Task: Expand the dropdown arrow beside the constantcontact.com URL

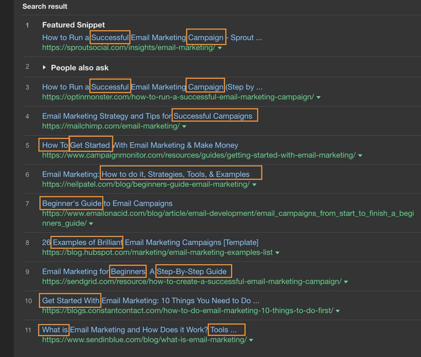Action: coord(338,311)
